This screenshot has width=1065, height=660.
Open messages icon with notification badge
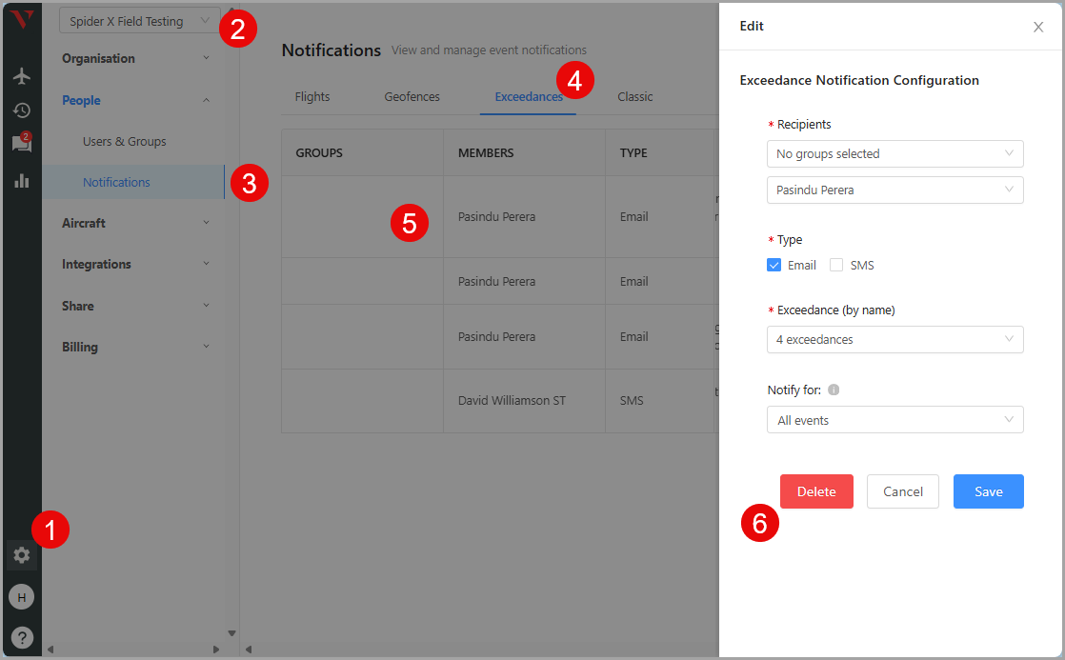[21, 144]
